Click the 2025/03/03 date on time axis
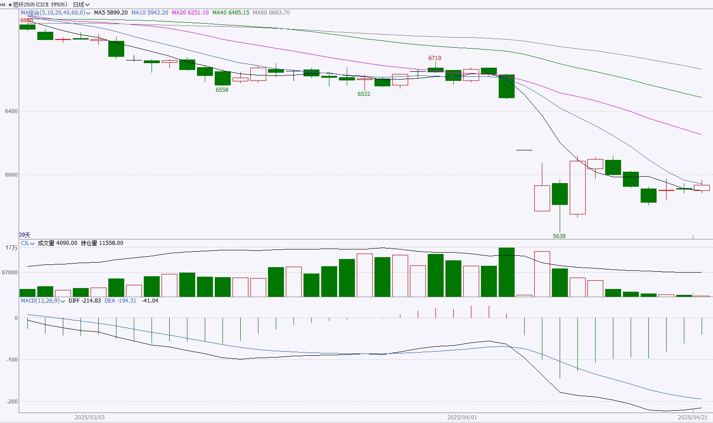Image resolution: width=713 pixels, height=423 pixels. click(89, 417)
